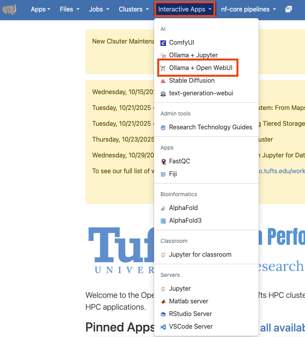
Task: Expand the nf-core pipelines dropdown
Action: click(248, 9)
